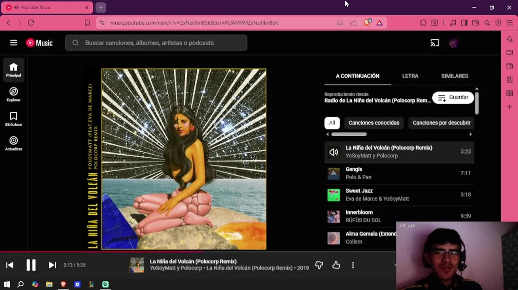The image size is (518, 290).
Task: Play Sweet Jazz from the queue
Action: pos(399,195)
